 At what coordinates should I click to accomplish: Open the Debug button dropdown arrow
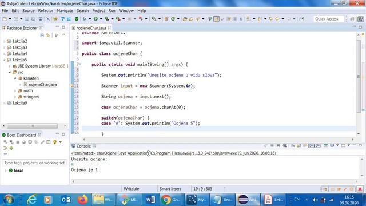click(90, 19)
